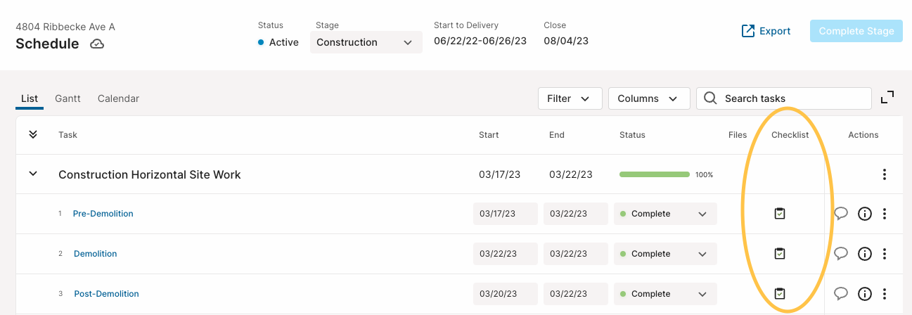Open Demolition status Complete dropdown
This screenshot has width=912, height=315.
pos(665,254)
